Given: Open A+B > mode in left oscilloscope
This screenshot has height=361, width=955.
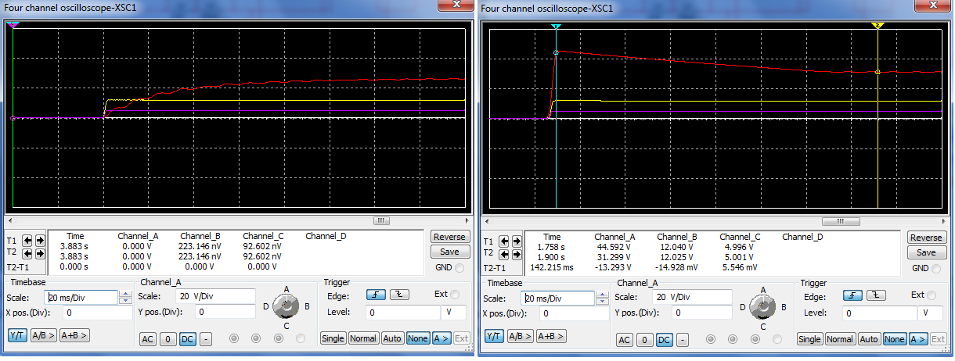Looking at the screenshot, I should pyautogui.click(x=74, y=335).
